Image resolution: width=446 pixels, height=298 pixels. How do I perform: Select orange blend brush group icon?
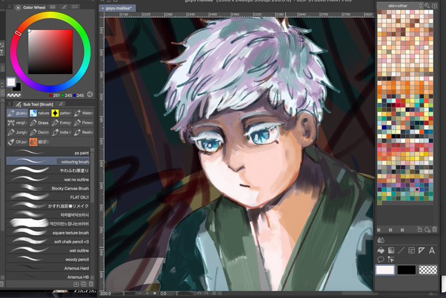(x=33, y=141)
